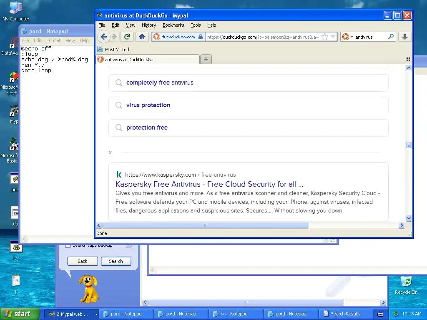This screenshot has height=320, width=427.
Task: Go back with the browser back arrow
Action: pyautogui.click(x=103, y=37)
